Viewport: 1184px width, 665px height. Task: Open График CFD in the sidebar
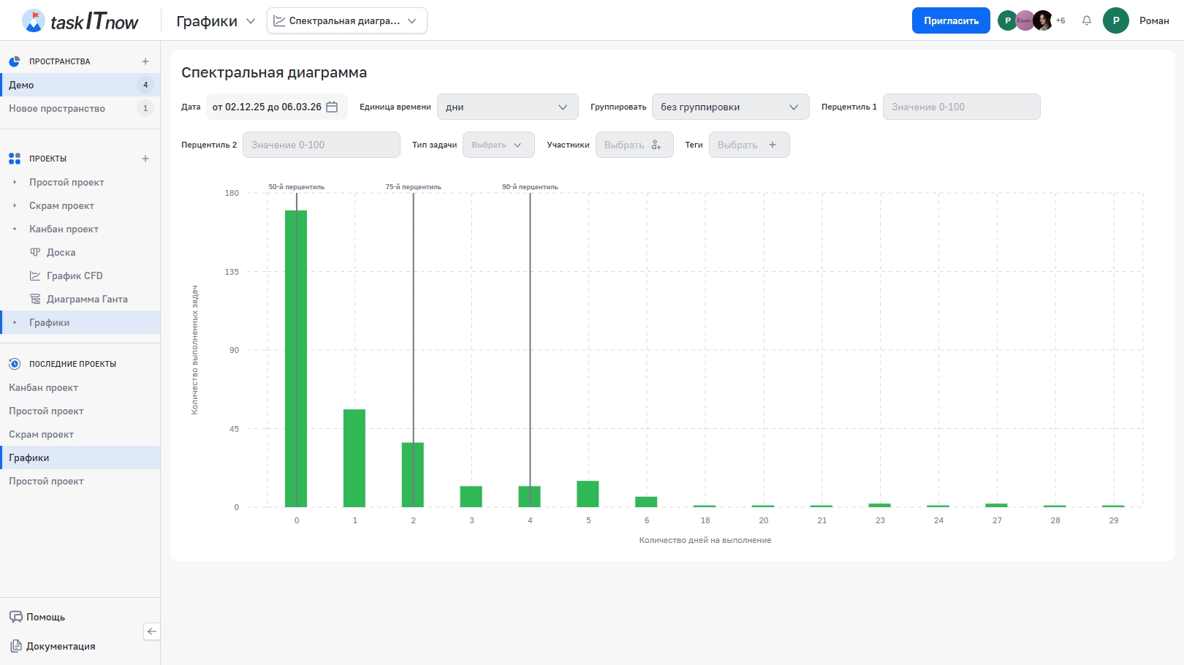pyautogui.click(x=75, y=275)
